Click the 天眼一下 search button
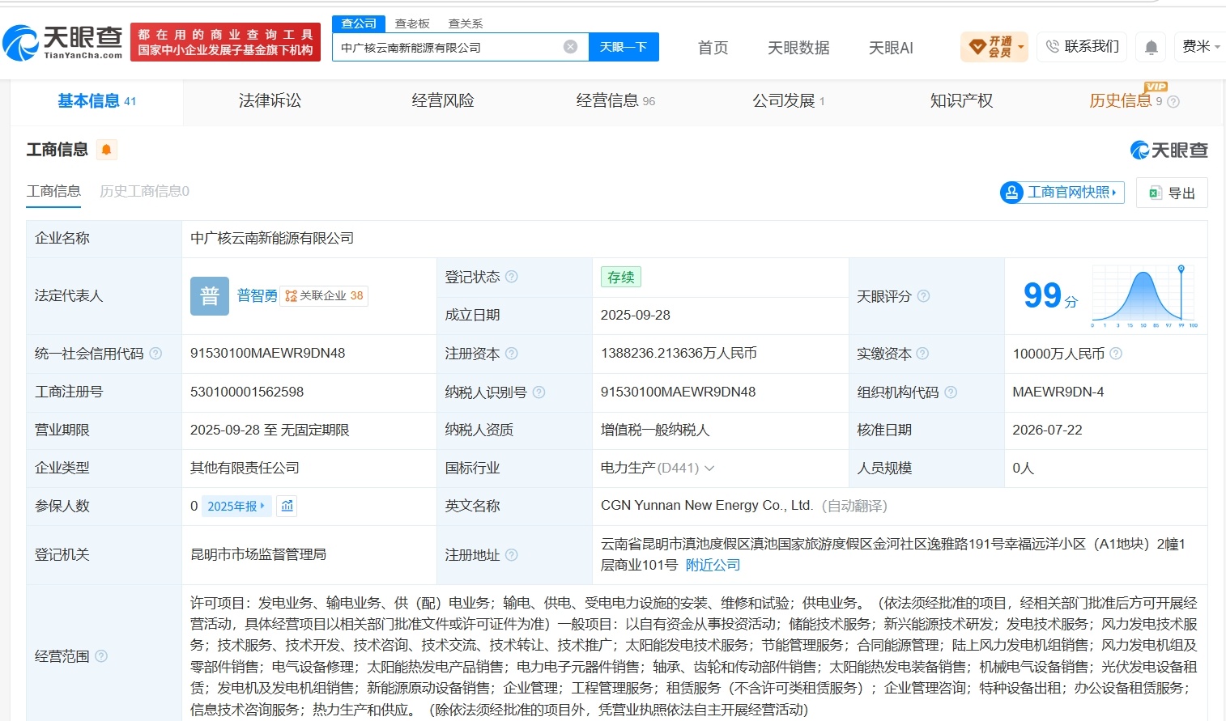The image size is (1226, 721). [624, 47]
